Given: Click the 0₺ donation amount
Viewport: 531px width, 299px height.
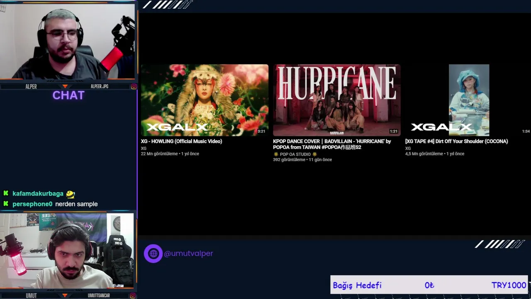Looking at the screenshot, I should [x=429, y=285].
